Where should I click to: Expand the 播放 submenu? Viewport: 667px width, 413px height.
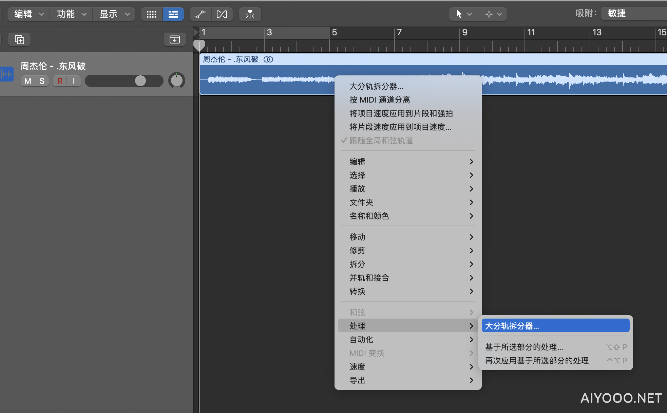(x=408, y=189)
